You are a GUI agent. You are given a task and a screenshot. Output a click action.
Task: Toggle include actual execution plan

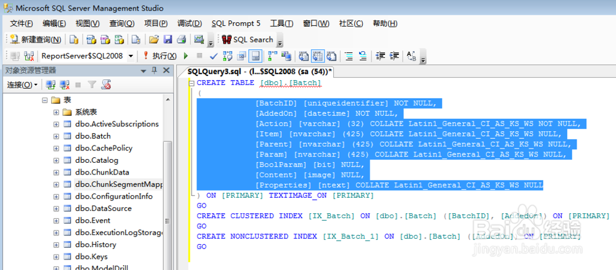273,56
